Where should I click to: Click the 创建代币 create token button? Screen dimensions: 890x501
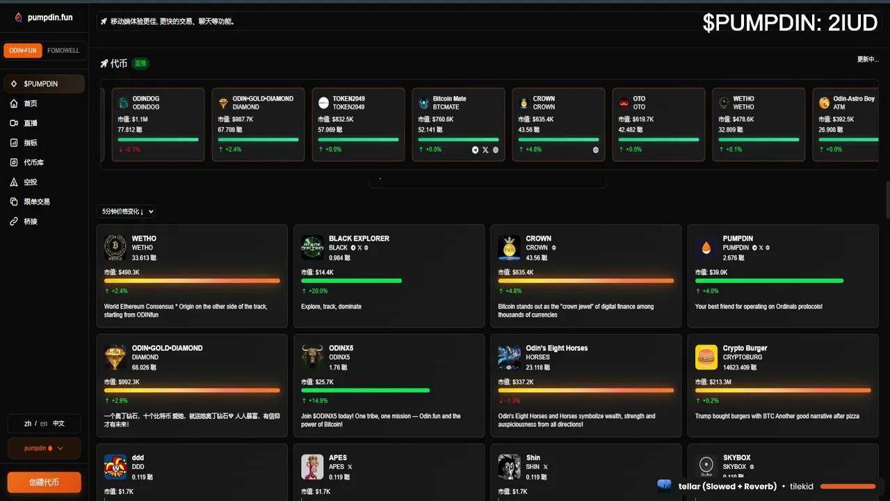[x=44, y=482]
